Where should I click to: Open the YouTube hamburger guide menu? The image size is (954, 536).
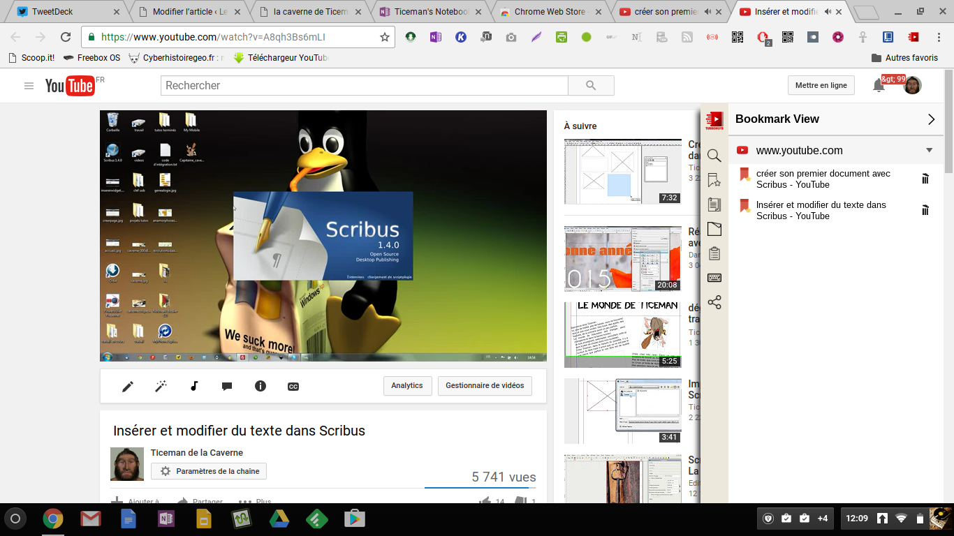click(x=29, y=86)
